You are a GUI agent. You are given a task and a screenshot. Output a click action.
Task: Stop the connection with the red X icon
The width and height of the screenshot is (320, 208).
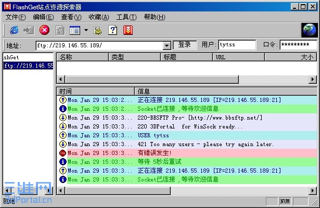click(x=44, y=30)
